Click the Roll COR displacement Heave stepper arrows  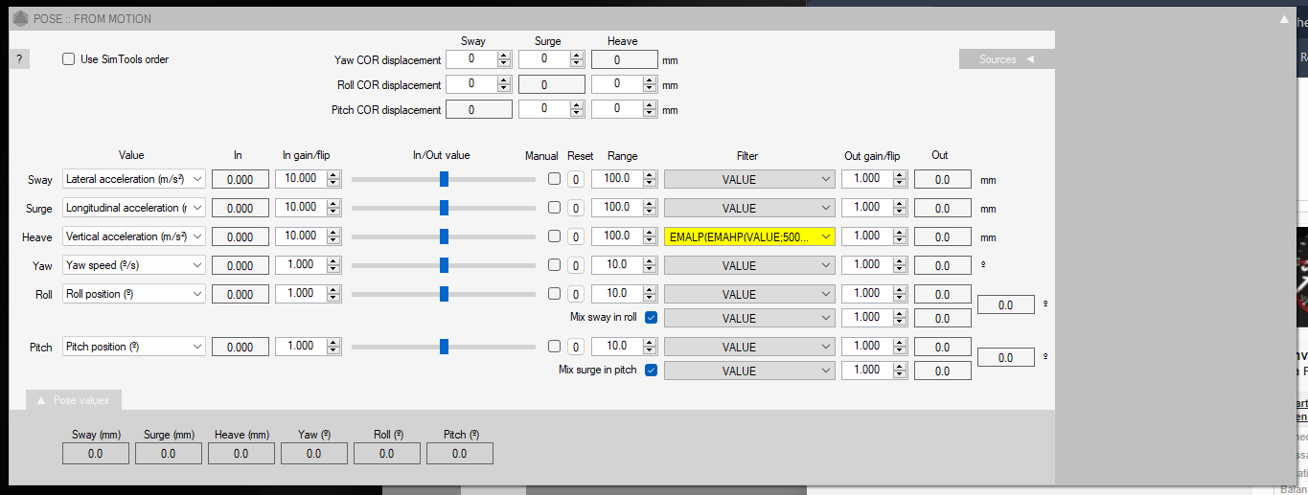click(x=649, y=84)
